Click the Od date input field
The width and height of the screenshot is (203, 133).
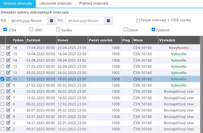28,21
